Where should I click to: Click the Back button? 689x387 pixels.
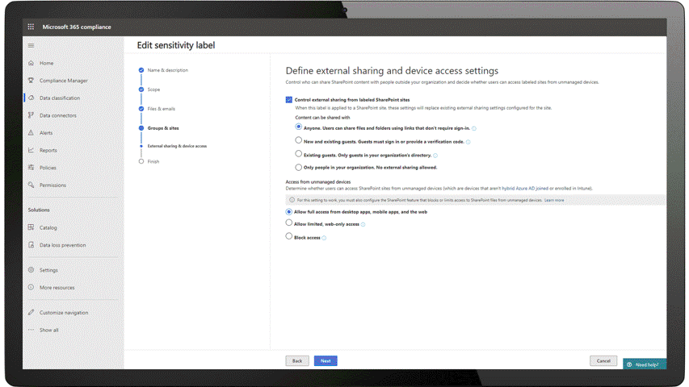click(x=297, y=360)
